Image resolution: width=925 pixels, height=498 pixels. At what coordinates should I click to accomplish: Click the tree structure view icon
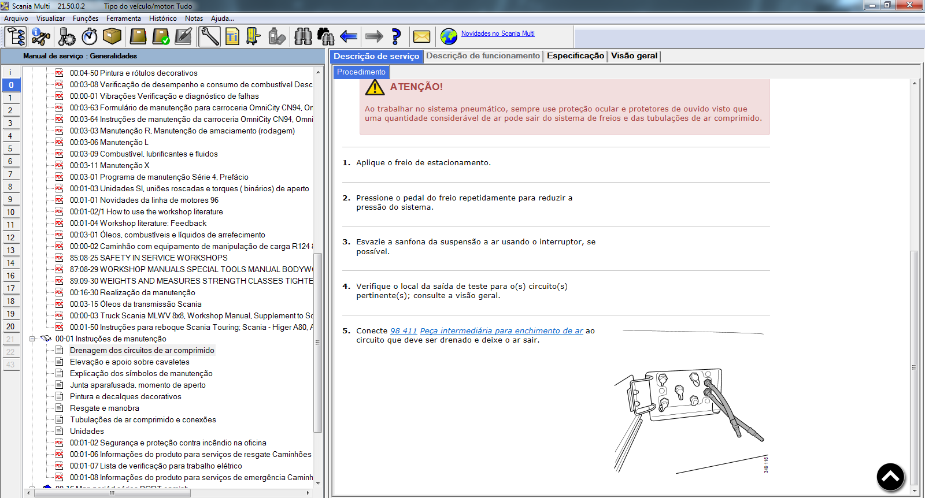click(x=16, y=37)
